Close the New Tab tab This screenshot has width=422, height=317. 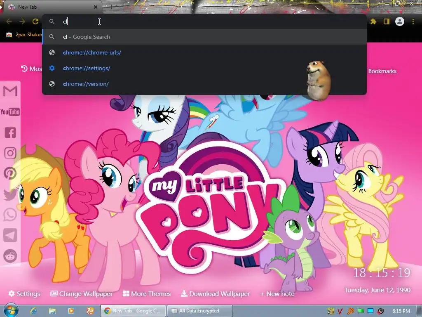96,7
